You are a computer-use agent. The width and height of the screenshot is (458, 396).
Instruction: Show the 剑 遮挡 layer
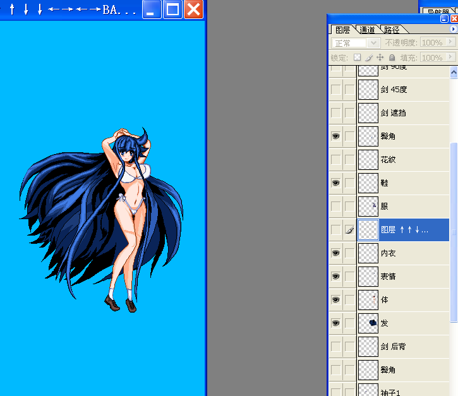tap(336, 113)
